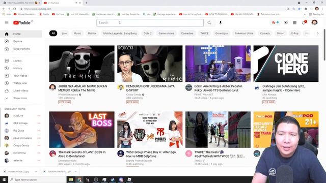Open Crispy Candy subscription in sidebar

click(x=21, y=145)
